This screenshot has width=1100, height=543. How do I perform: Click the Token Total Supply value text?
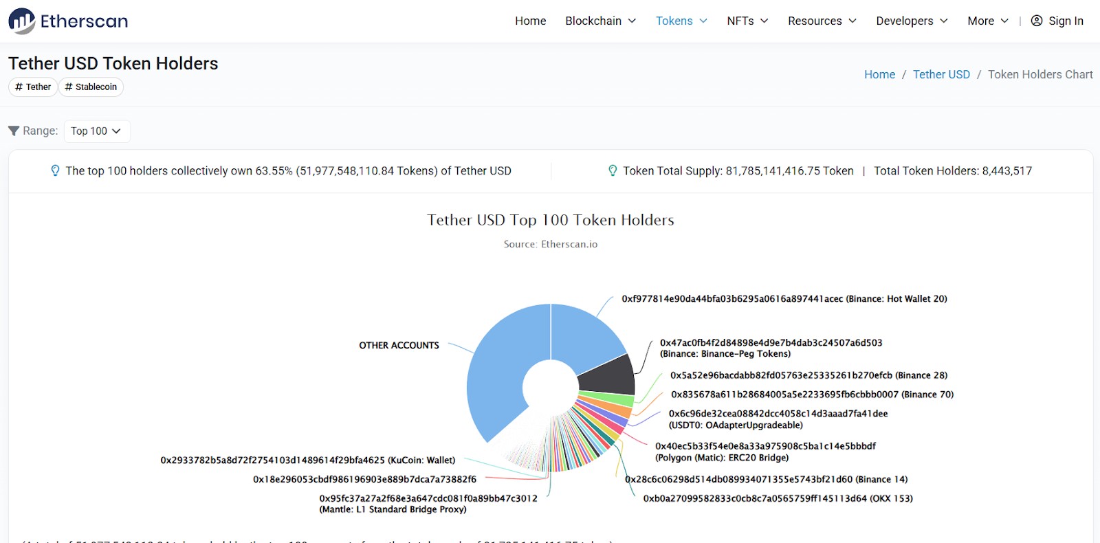click(x=738, y=170)
